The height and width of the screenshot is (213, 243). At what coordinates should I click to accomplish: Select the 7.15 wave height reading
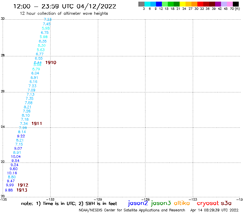[19, 144]
